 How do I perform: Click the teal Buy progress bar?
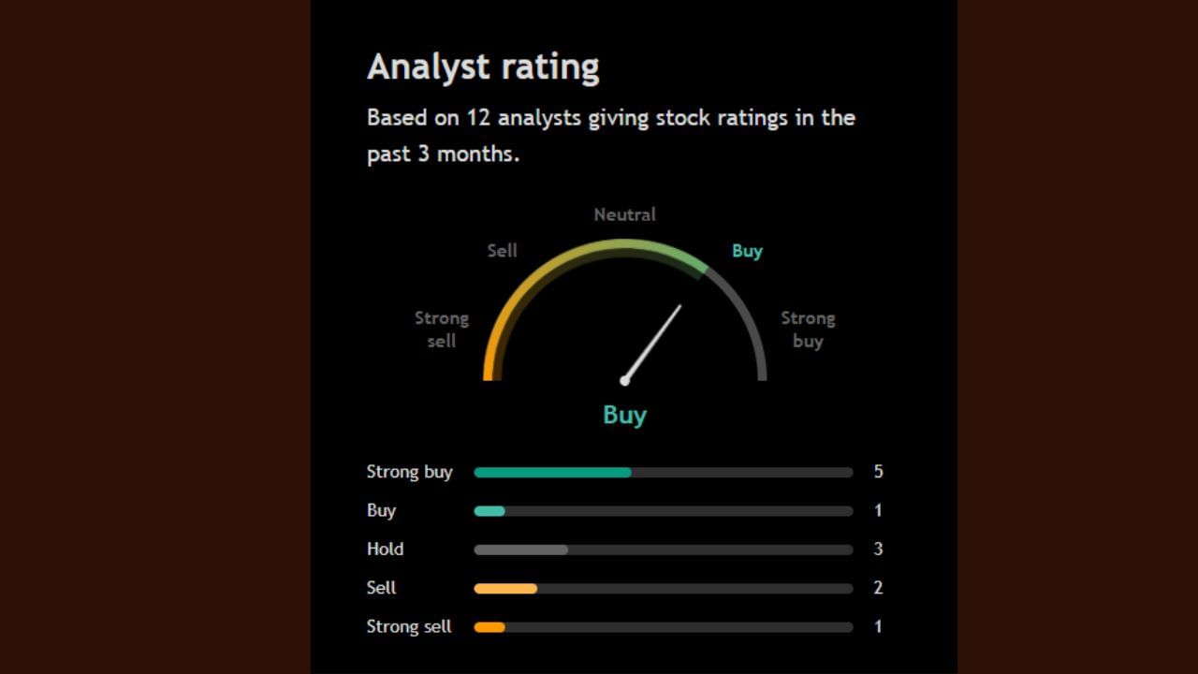(x=489, y=511)
